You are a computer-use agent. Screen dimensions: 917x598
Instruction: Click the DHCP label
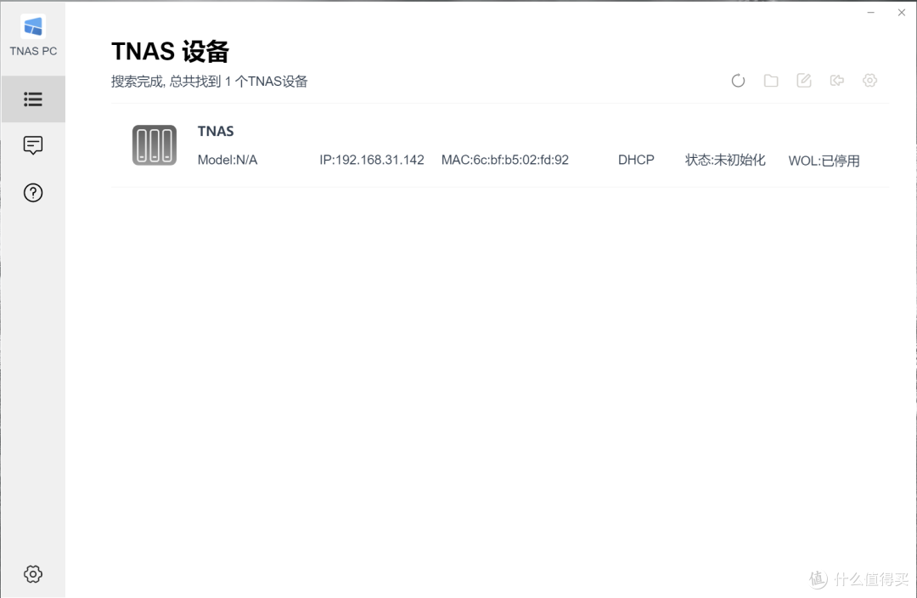(x=636, y=160)
